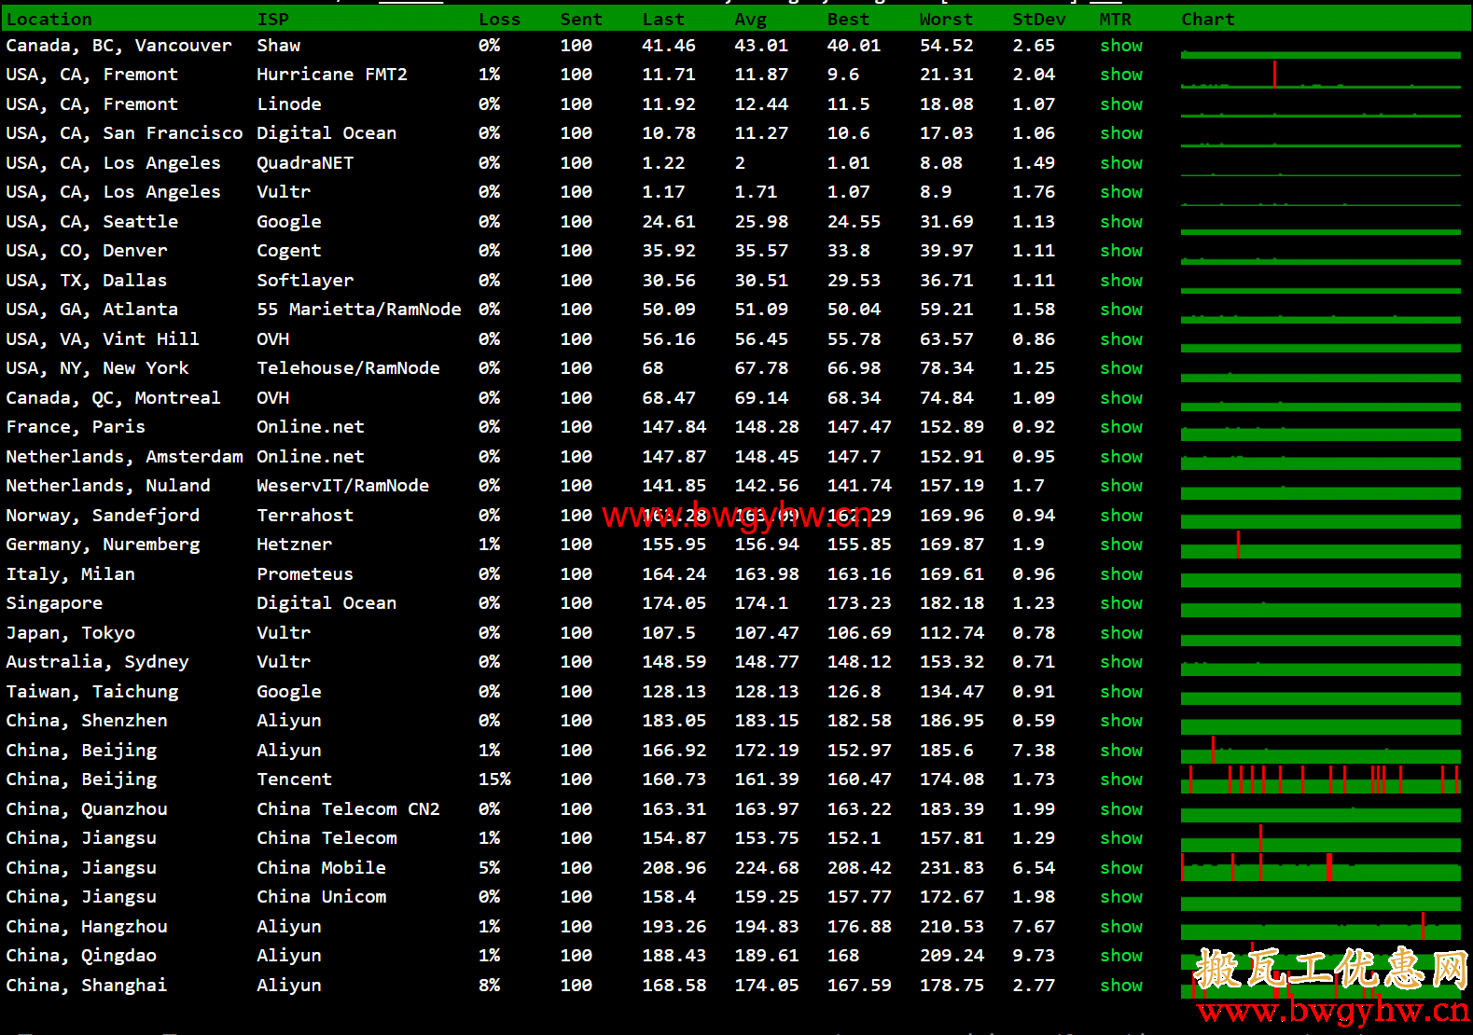Click 'Norway, Sandefjord' location text
This screenshot has height=1035, width=1473.
(x=103, y=516)
